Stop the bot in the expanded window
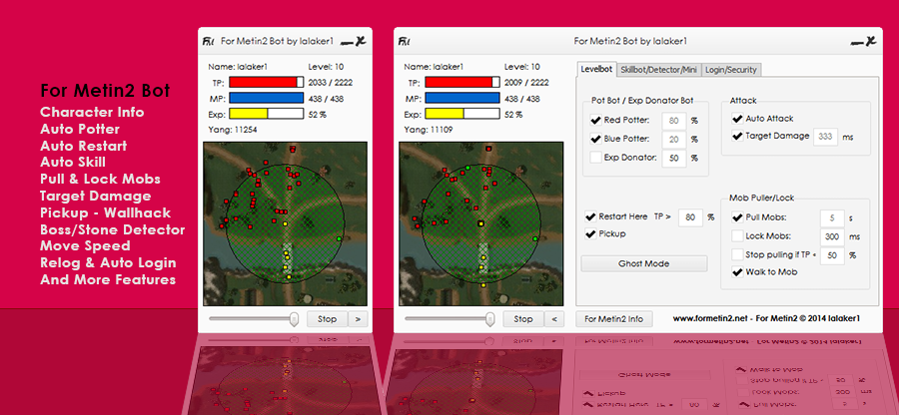Image resolution: width=899 pixels, height=415 pixels. (x=522, y=319)
